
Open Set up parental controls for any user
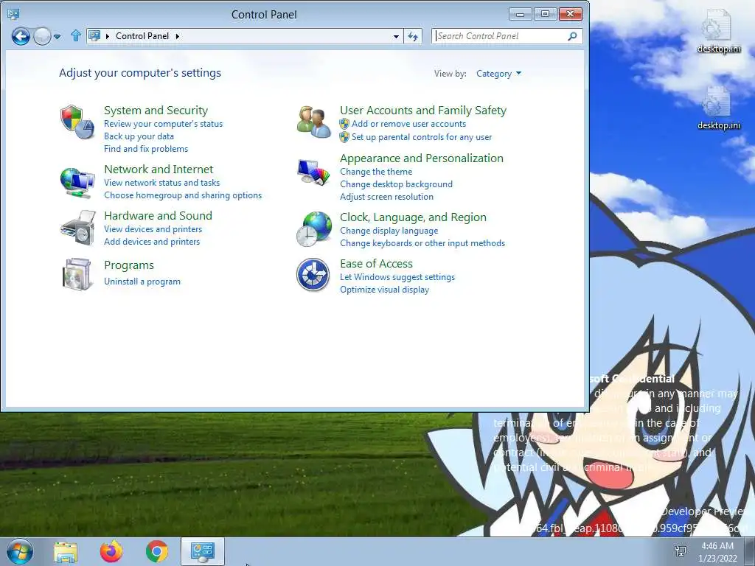pyautogui.click(x=422, y=137)
